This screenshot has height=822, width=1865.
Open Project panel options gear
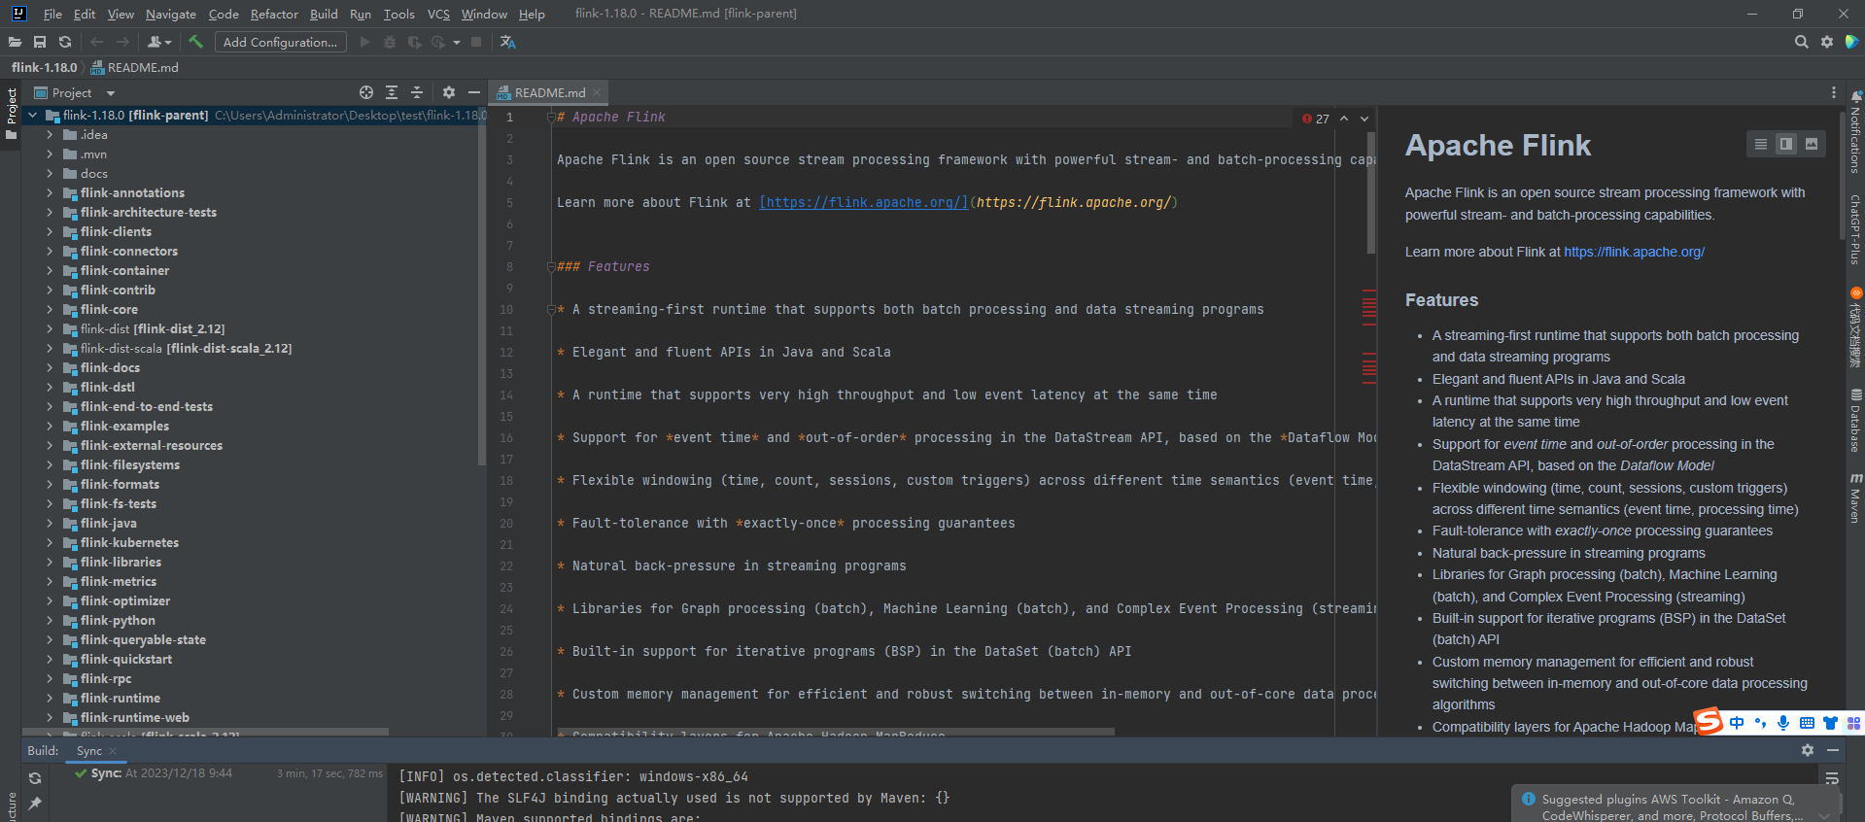pos(449,92)
